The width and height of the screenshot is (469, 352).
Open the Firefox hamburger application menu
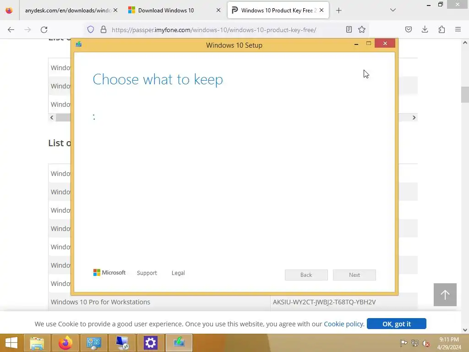tap(458, 29)
